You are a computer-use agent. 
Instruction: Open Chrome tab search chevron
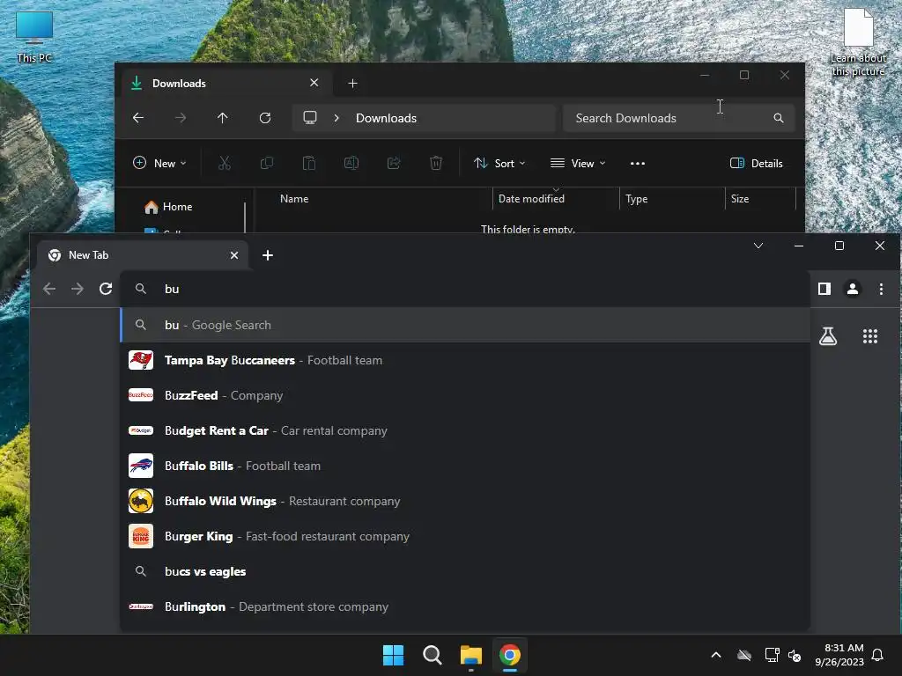[758, 246]
